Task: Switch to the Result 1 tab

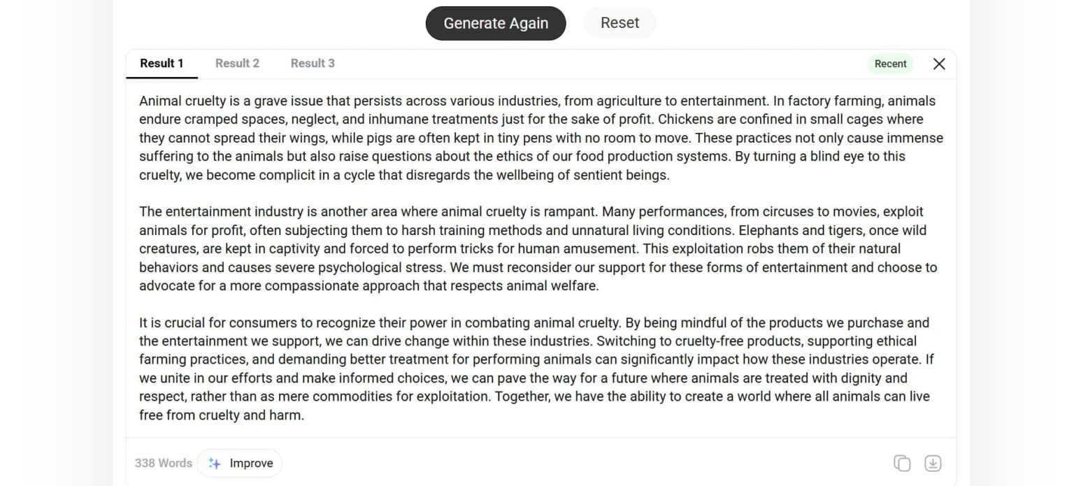Action: click(x=162, y=64)
